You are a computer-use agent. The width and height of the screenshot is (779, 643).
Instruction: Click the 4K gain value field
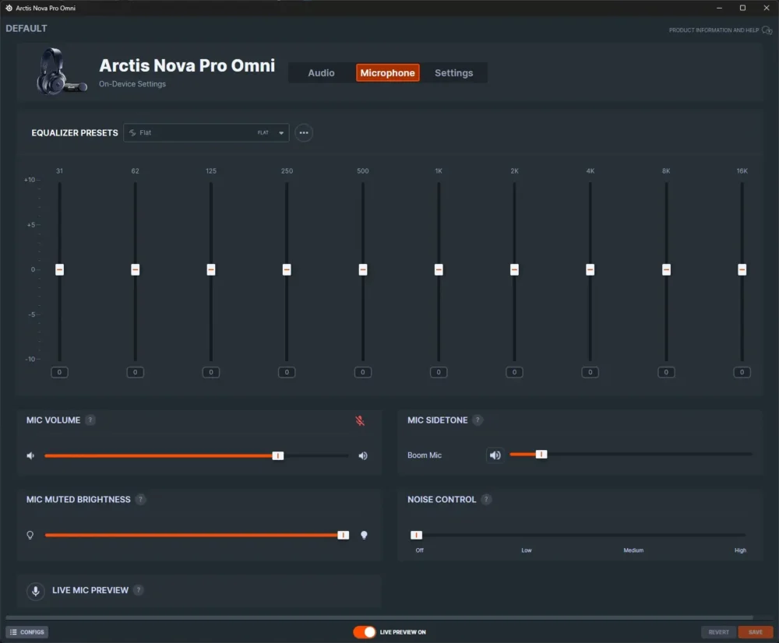click(x=590, y=372)
